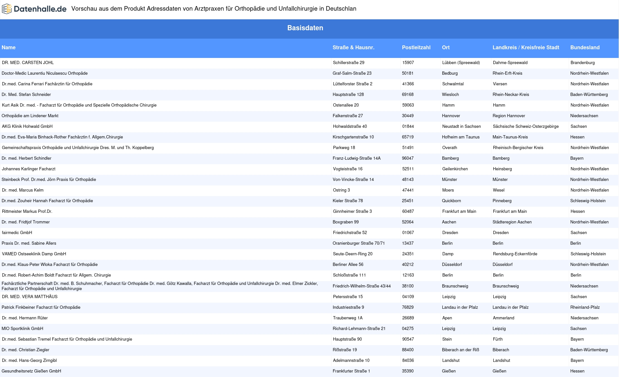Click the Postleitzahl column header
619x377 pixels.
pos(416,48)
